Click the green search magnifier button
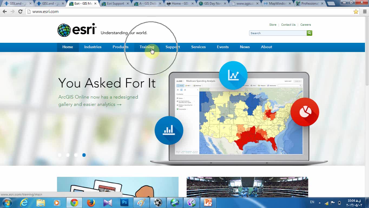The image size is (369, 208). pyautogui.click(x=309, y=33)
